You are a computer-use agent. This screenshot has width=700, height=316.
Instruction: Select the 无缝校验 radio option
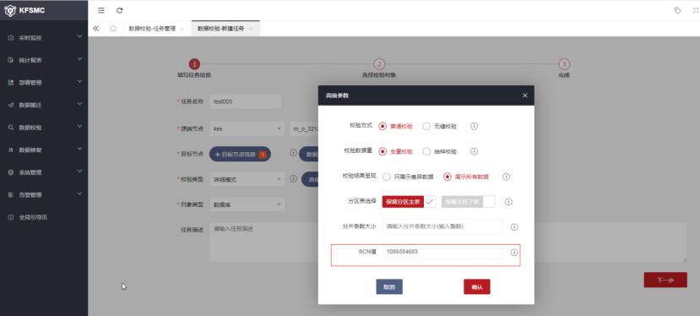coord(439,127)
